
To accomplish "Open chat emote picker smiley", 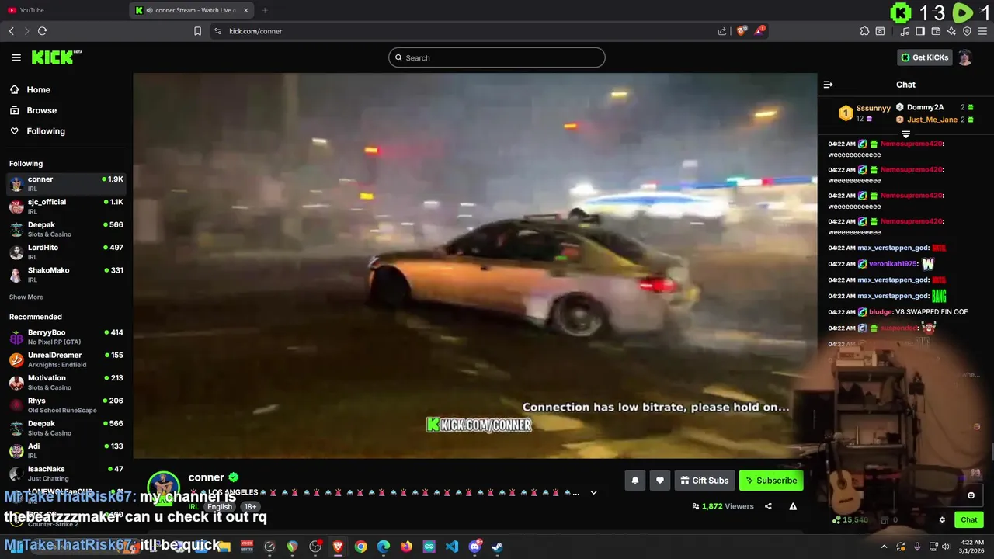I will pos(971,495).
